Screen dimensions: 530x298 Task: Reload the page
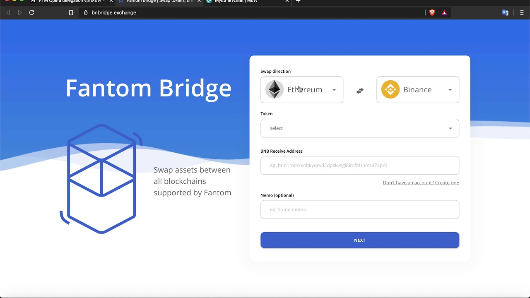31,12
